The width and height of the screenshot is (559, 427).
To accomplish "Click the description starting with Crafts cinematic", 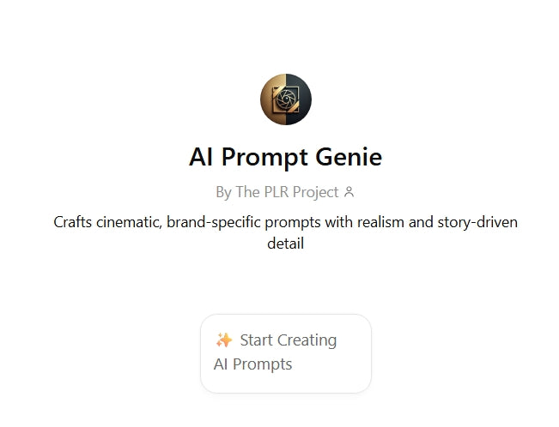I will click(x=285, y=232).
